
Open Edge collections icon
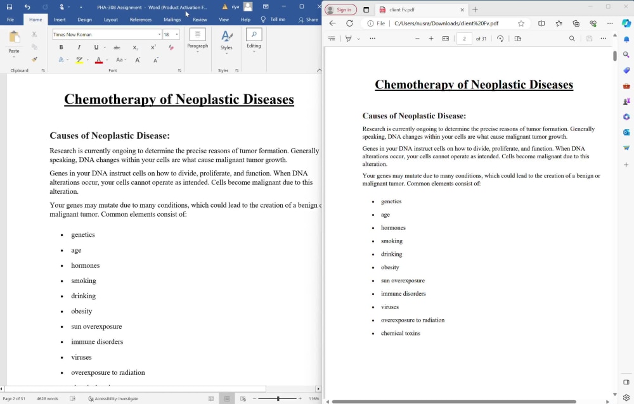(x=576, y=23)
